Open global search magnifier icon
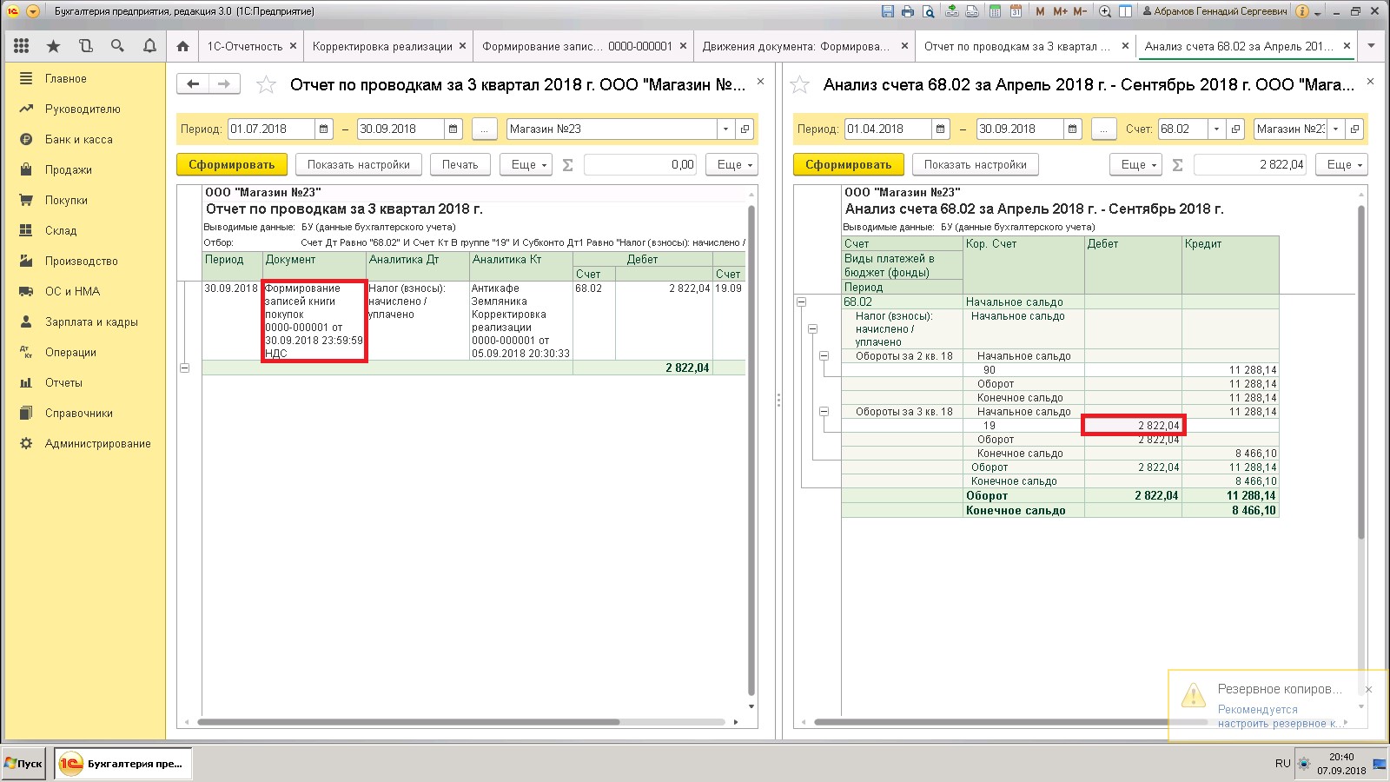This screenshot has width=1390, height=782. [x=117, y=46]
